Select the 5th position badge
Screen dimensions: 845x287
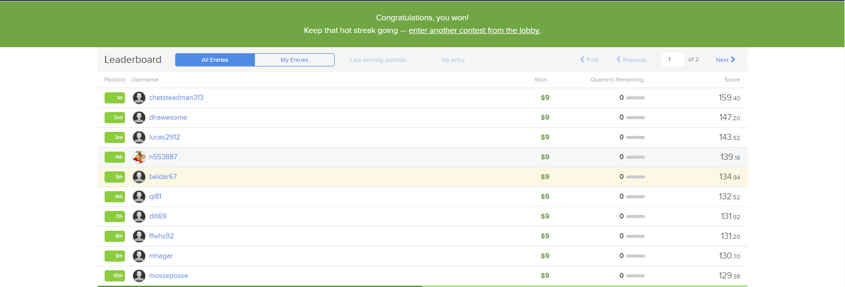tap(115, 177)
